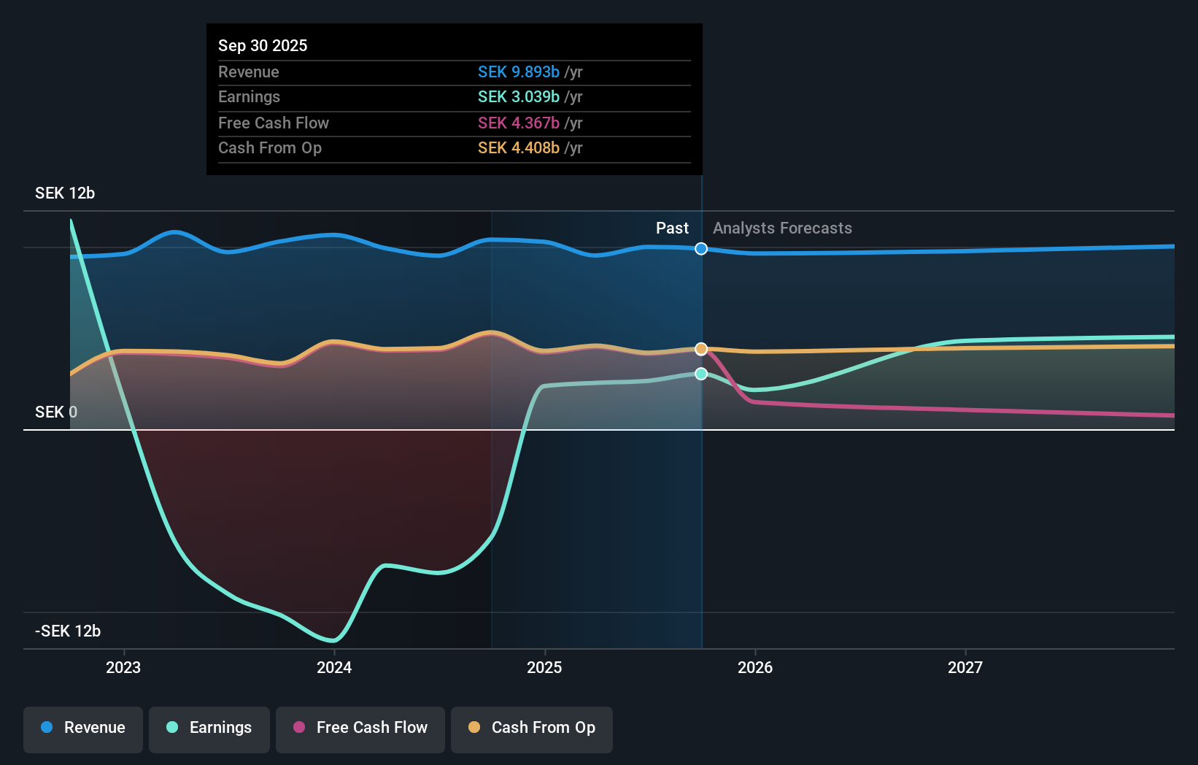1198x765 pixels.
Task: Select the teal Earnings marker on the chart
Action: [x=700, y=374]
